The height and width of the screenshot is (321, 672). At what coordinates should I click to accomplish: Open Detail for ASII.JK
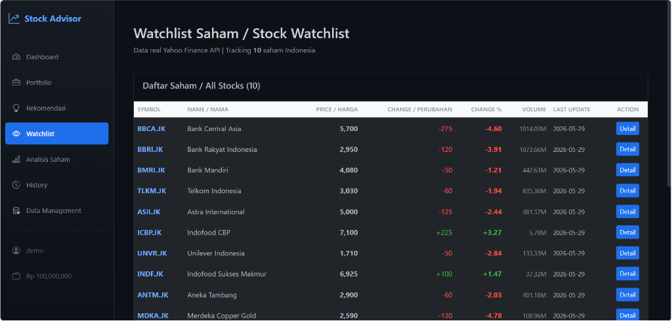627,212
